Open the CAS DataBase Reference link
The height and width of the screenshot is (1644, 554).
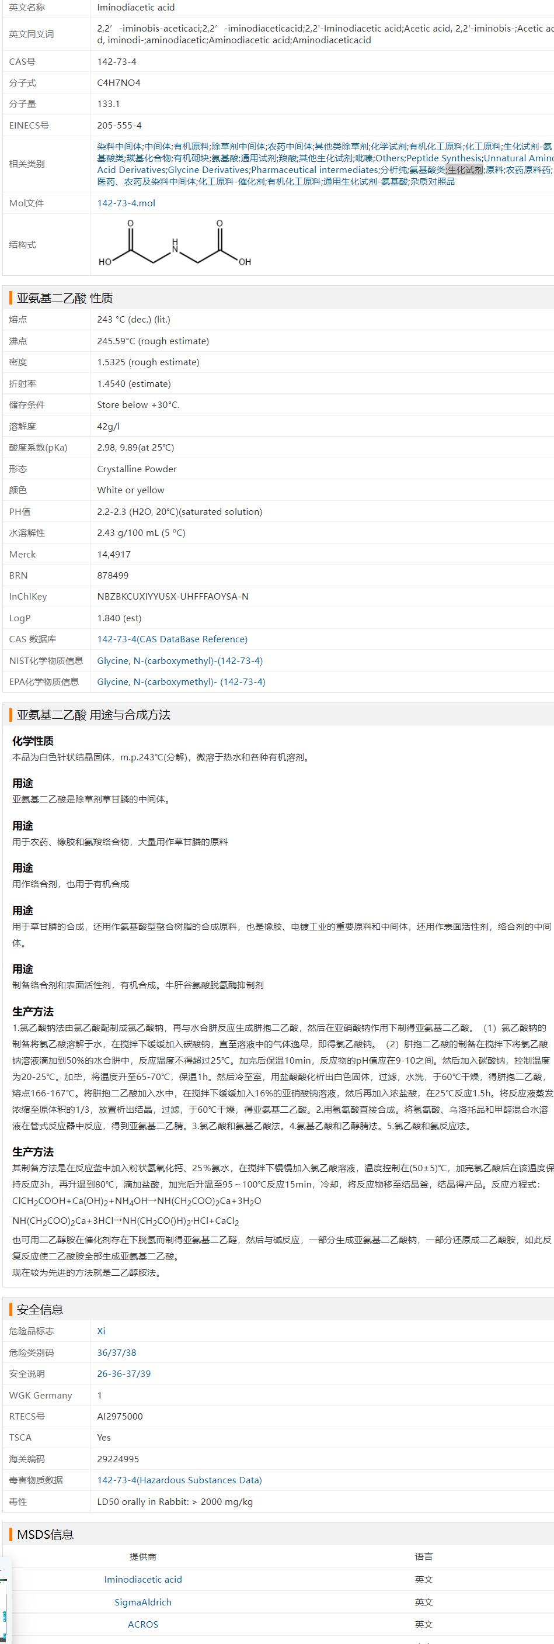[172, 639]
